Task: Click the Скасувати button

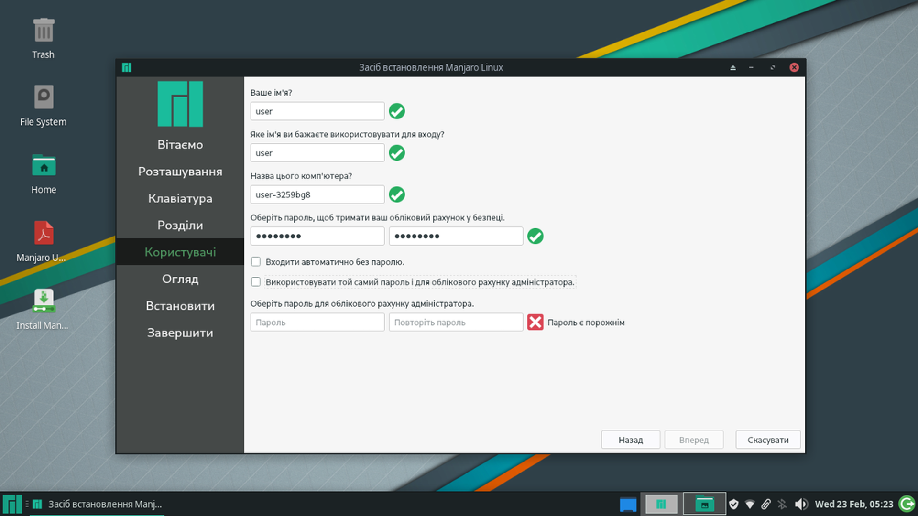Action: [768, 440]
